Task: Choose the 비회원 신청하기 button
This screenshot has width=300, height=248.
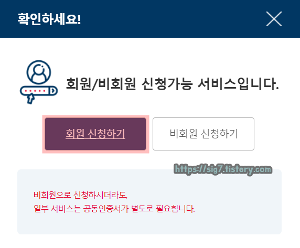Action: click(203, 134)
